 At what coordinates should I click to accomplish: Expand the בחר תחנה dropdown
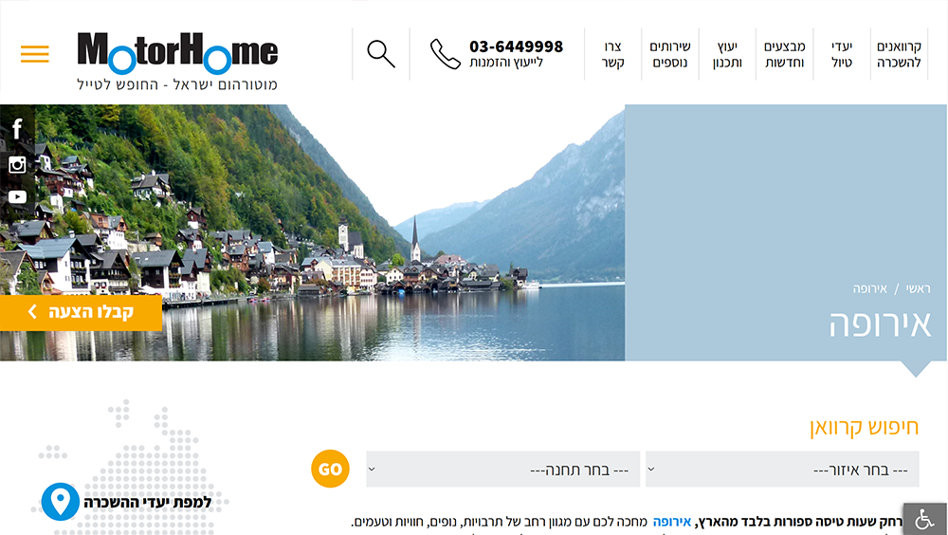pyautogui.click(x=503, y=469)
